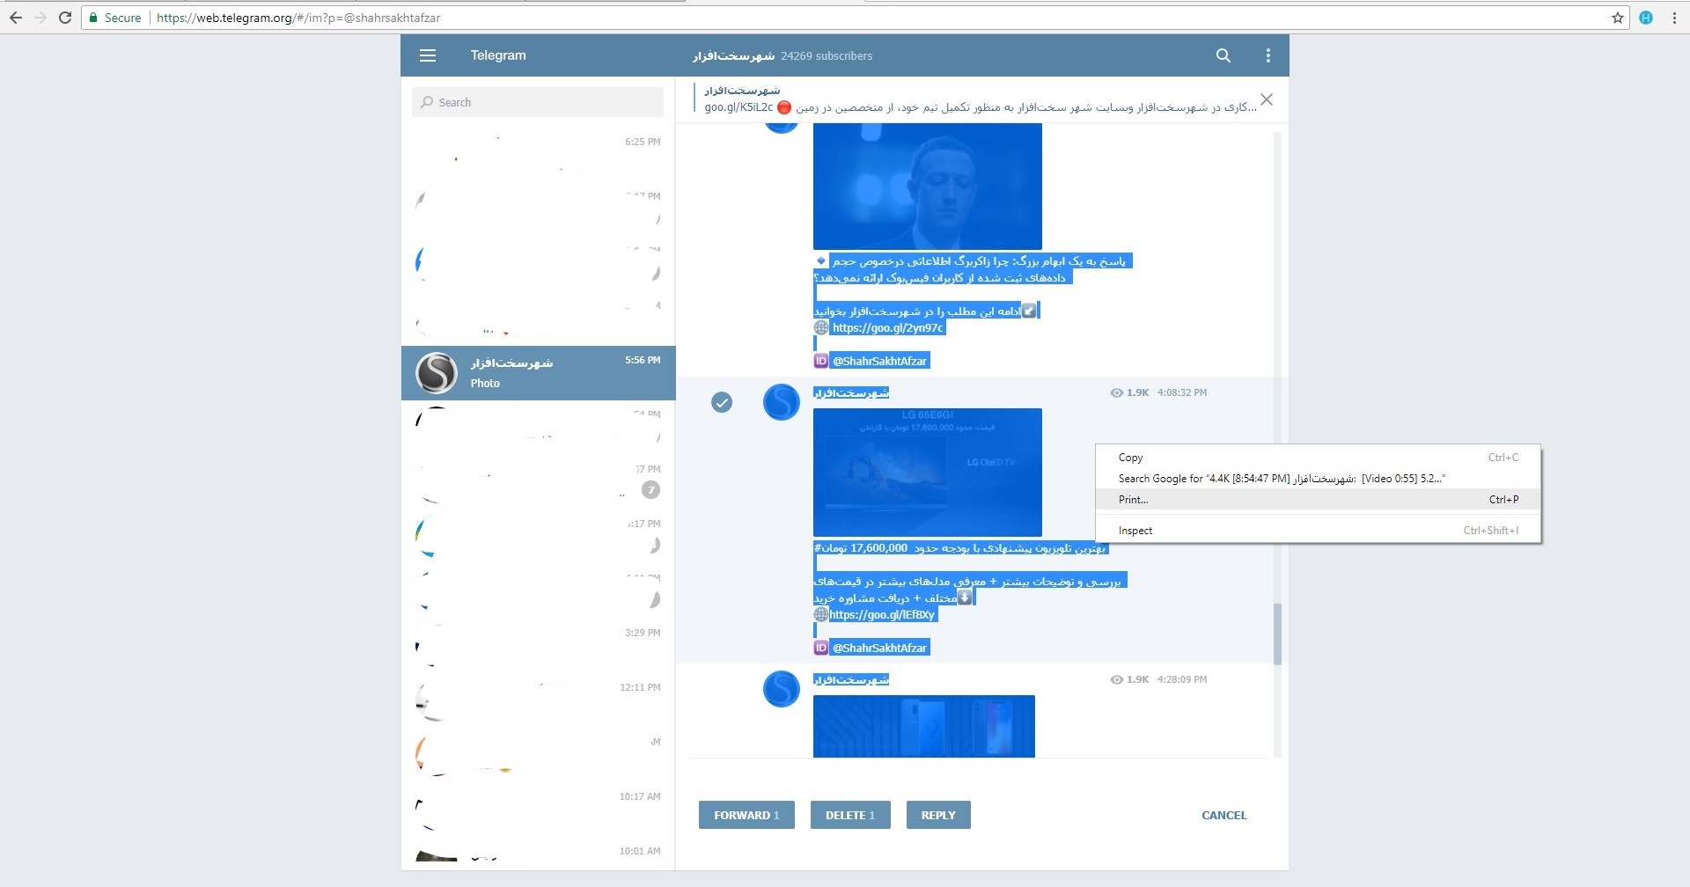The image size is (1690, 887).
Task: Click the LG OLED TV photo thumbnail
Action: [927, 473]
